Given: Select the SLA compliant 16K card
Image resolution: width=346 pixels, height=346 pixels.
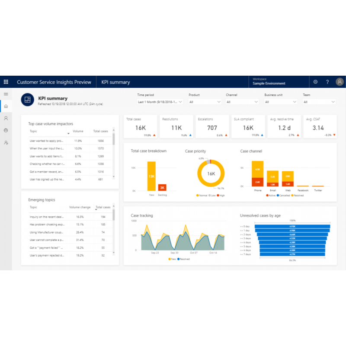Looking at the screenshot, I should pyautogui.click(x=248, y=126).
